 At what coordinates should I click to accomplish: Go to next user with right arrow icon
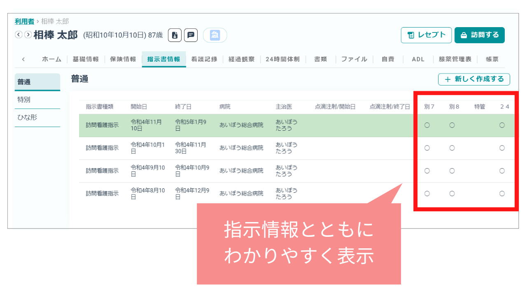click(x=28, y=35)
